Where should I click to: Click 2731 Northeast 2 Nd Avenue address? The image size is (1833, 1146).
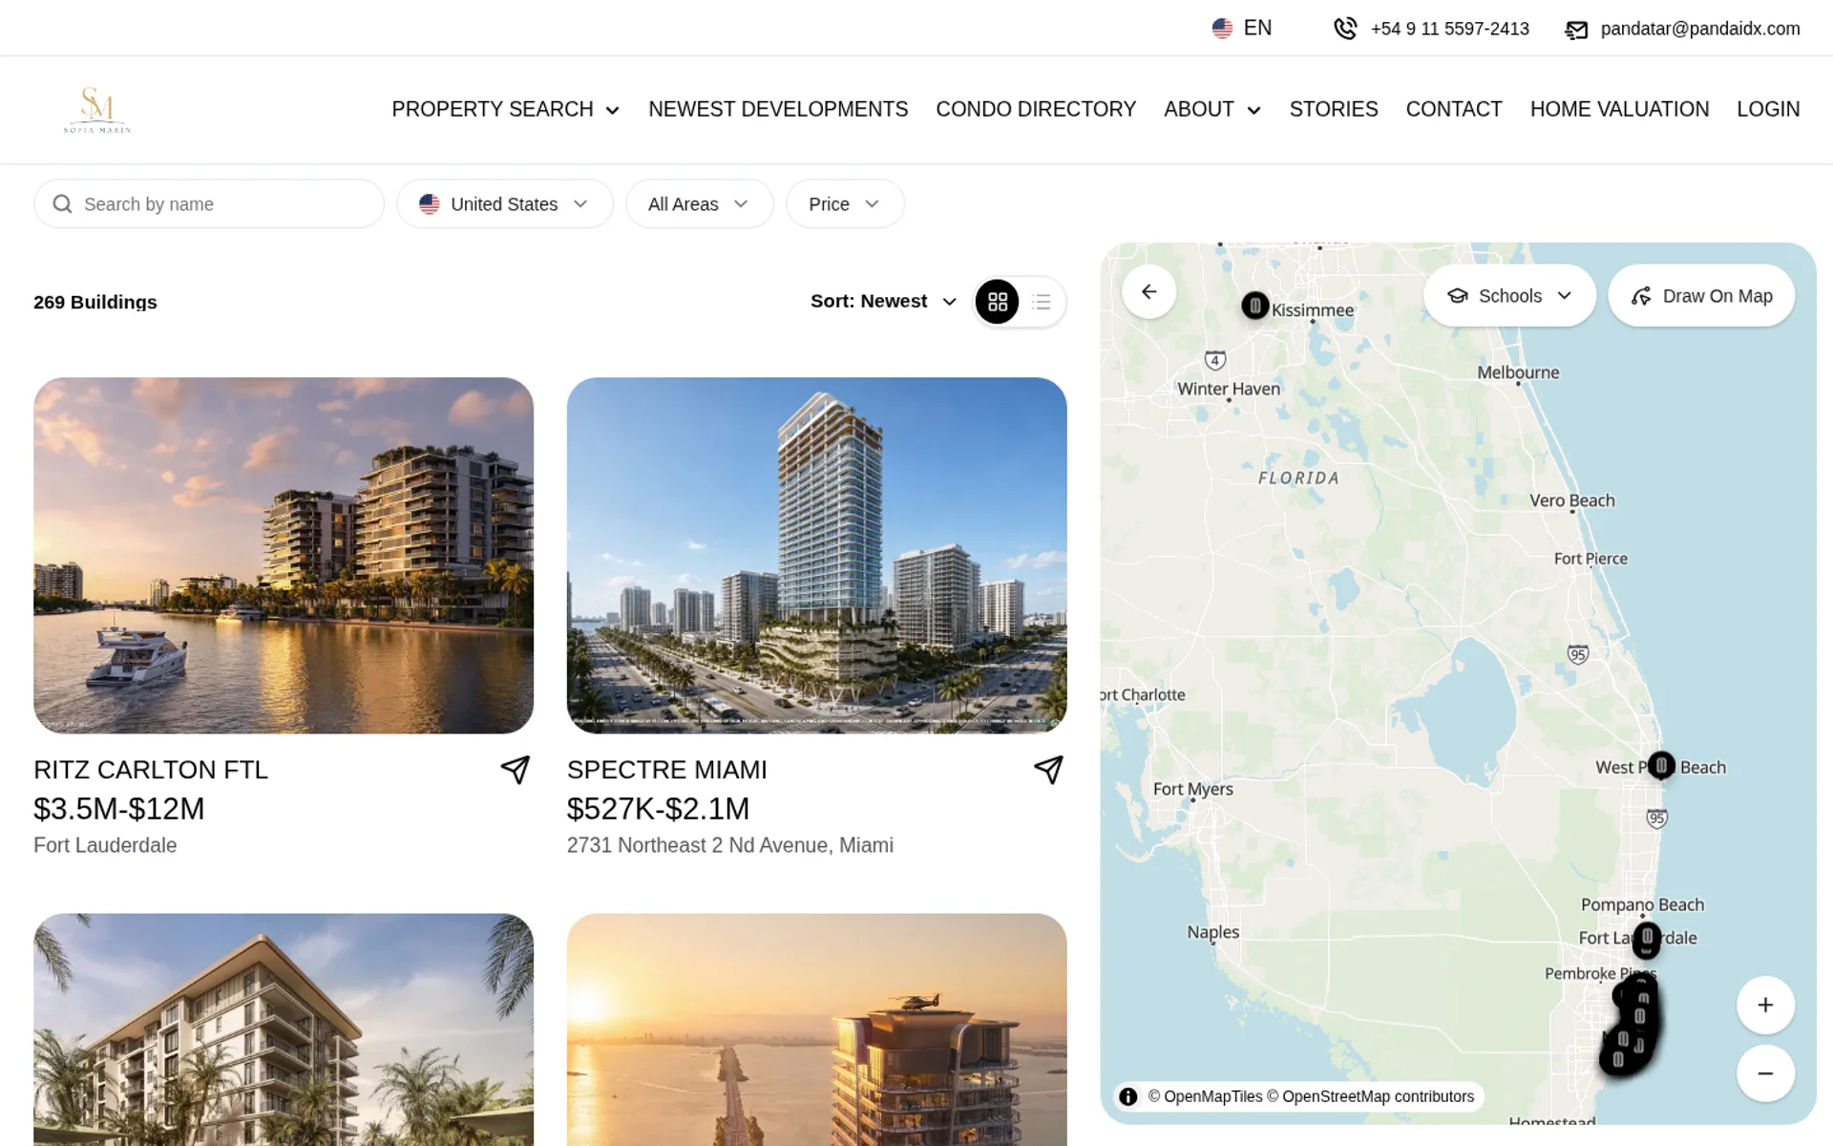tap(730, 845)
